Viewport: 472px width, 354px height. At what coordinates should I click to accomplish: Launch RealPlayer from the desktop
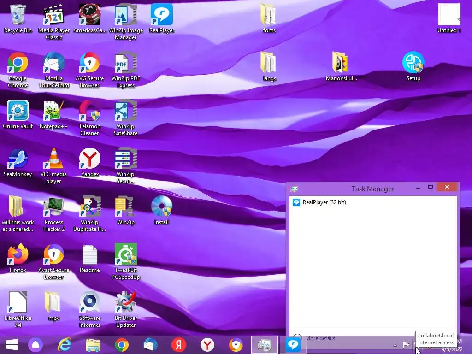pyautogui.click(x=162, y=18)
